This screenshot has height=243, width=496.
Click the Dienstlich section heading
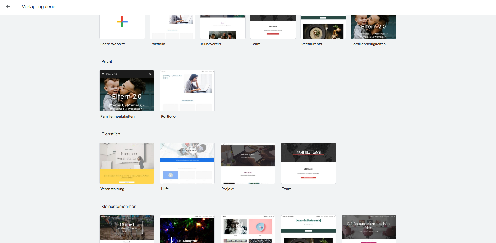(111, 134)
